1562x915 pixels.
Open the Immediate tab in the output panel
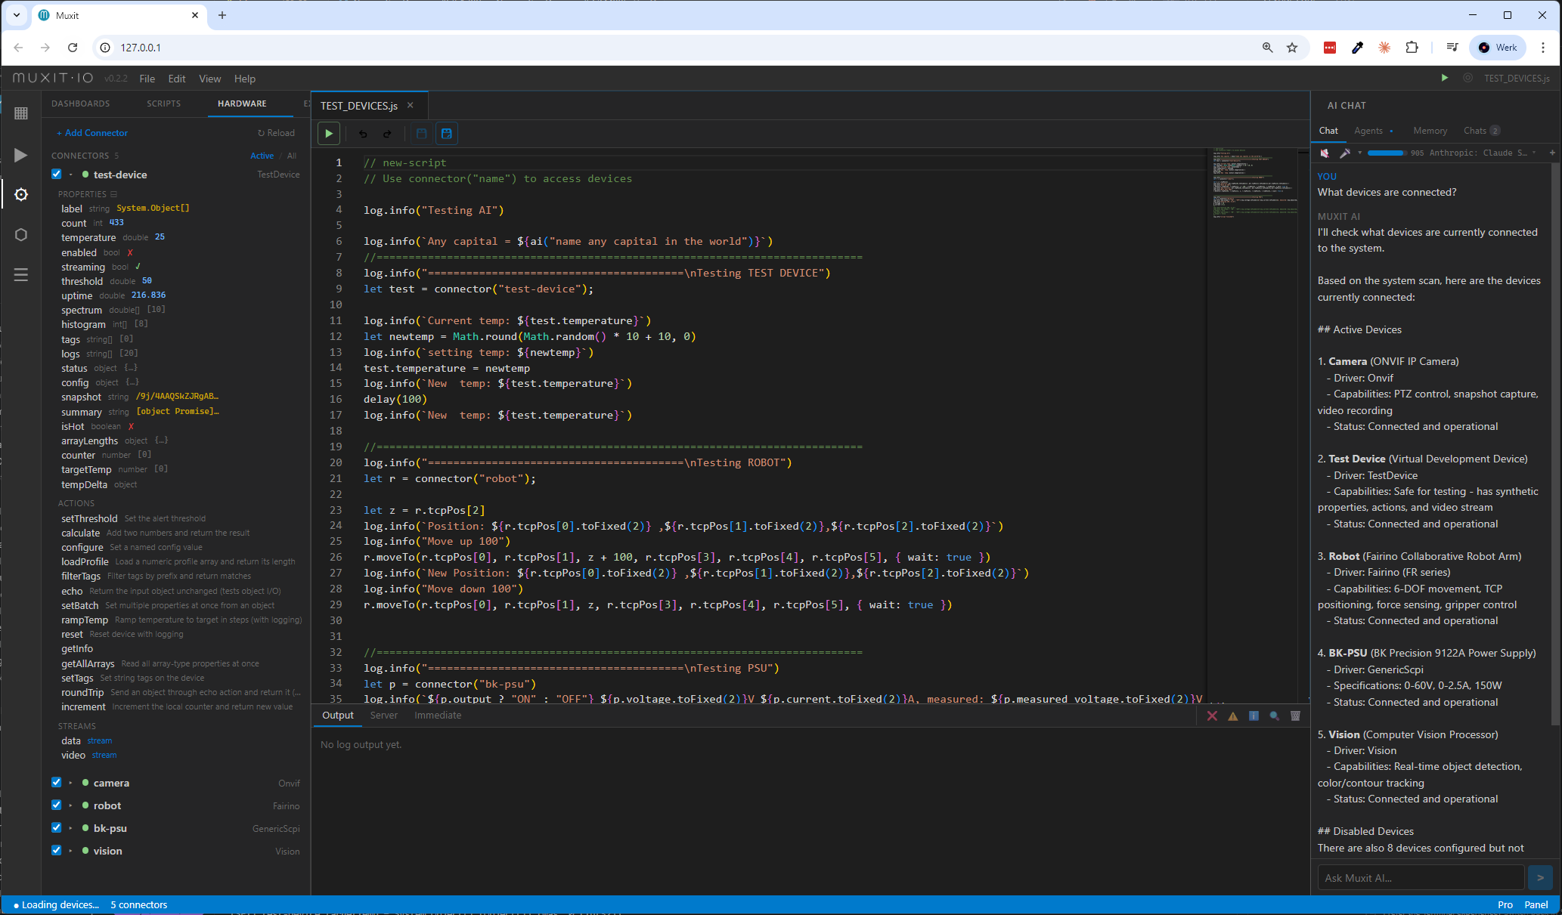click(x=437, y=715)
